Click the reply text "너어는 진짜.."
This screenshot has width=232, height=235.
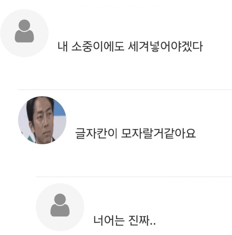(x=125, y=221)
